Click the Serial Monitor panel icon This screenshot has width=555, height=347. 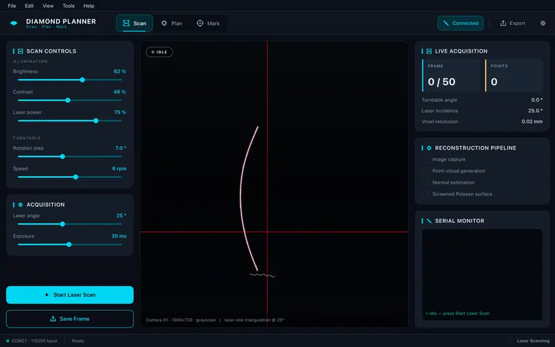tap(429, 221)
